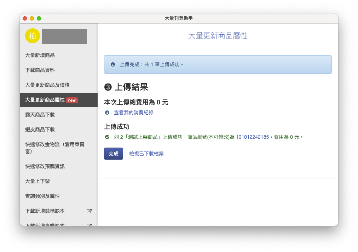358x252 pixels.
Task: Click the info icon in upload-complete banner
Action: coord(113,64)
